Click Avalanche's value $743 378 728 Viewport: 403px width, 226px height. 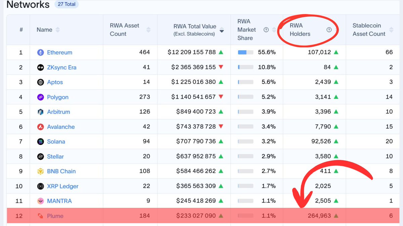[196, 127]
